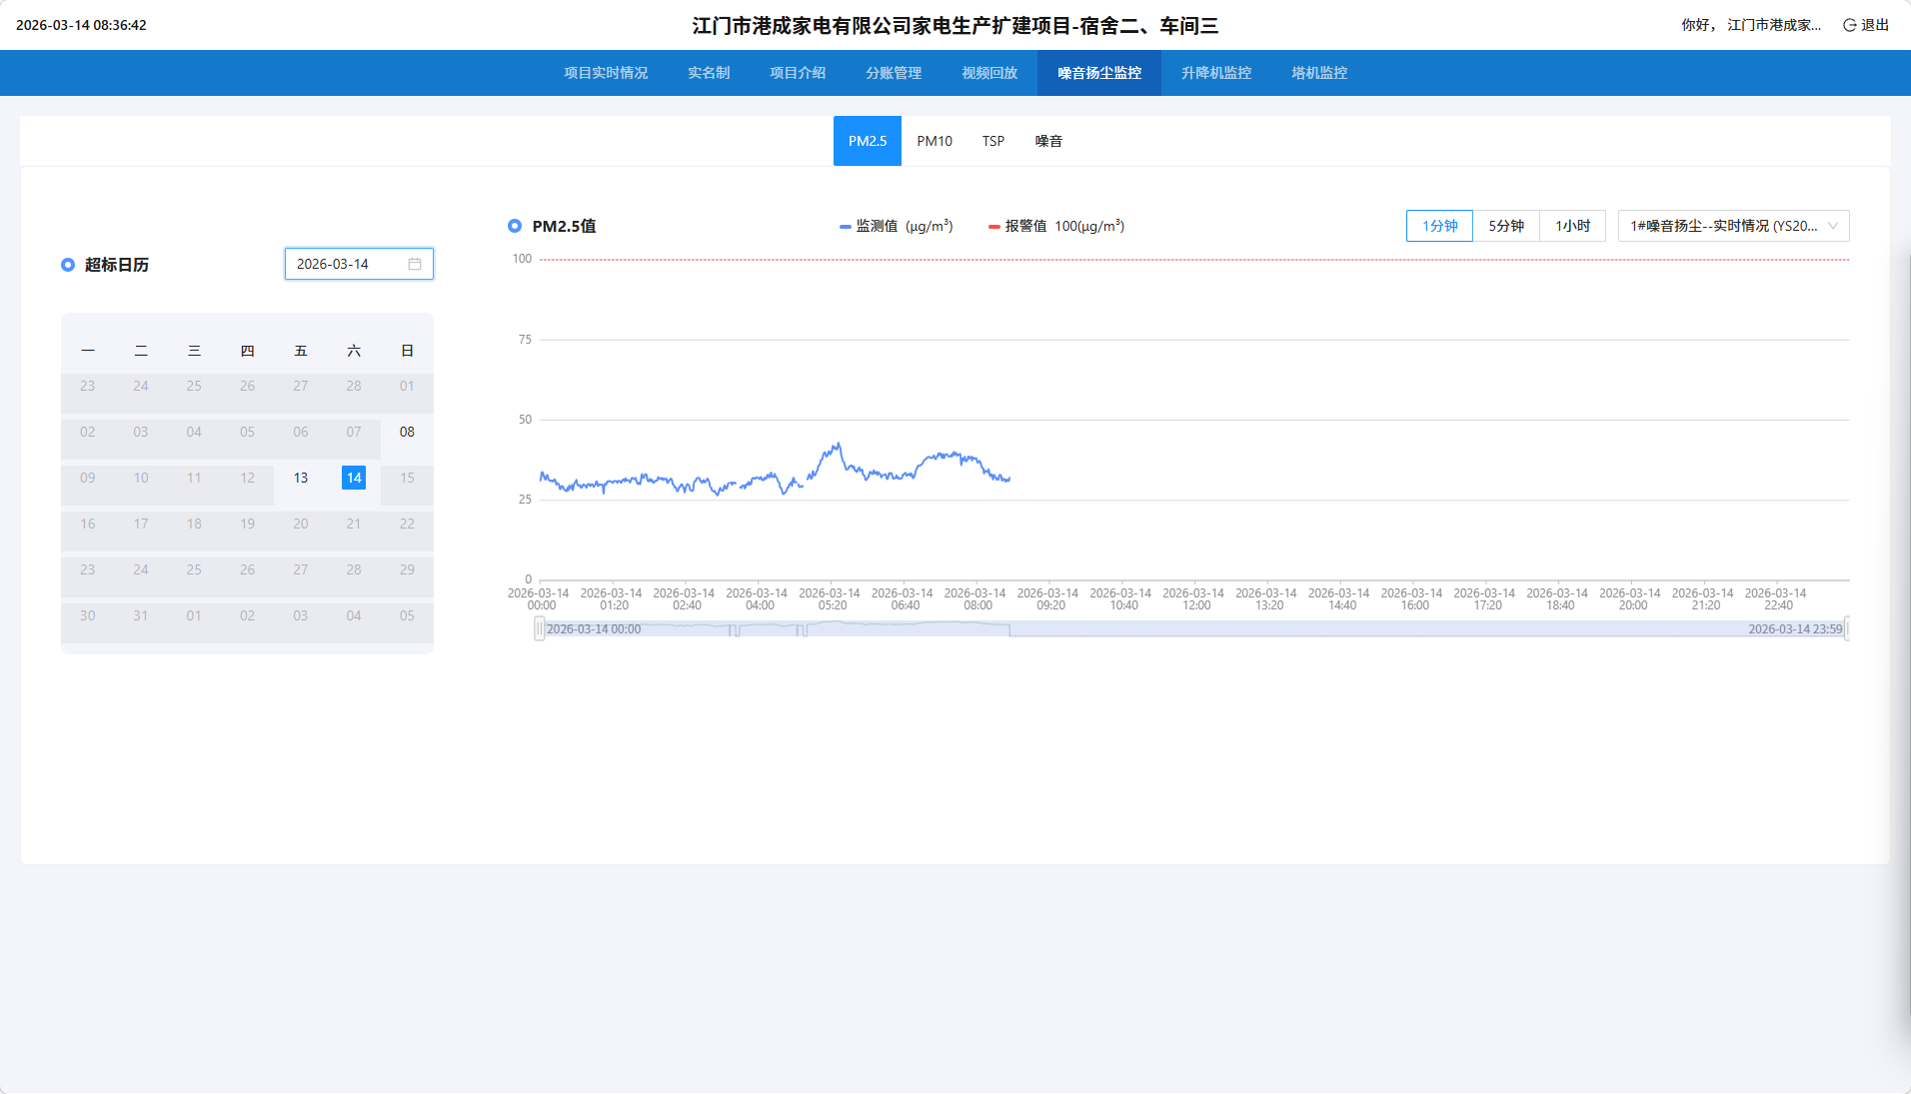The height and width of the screenshot is (1094, 1911).
Task: Toggle the blue 监测值 legend marker
Action: coord(846,227)
